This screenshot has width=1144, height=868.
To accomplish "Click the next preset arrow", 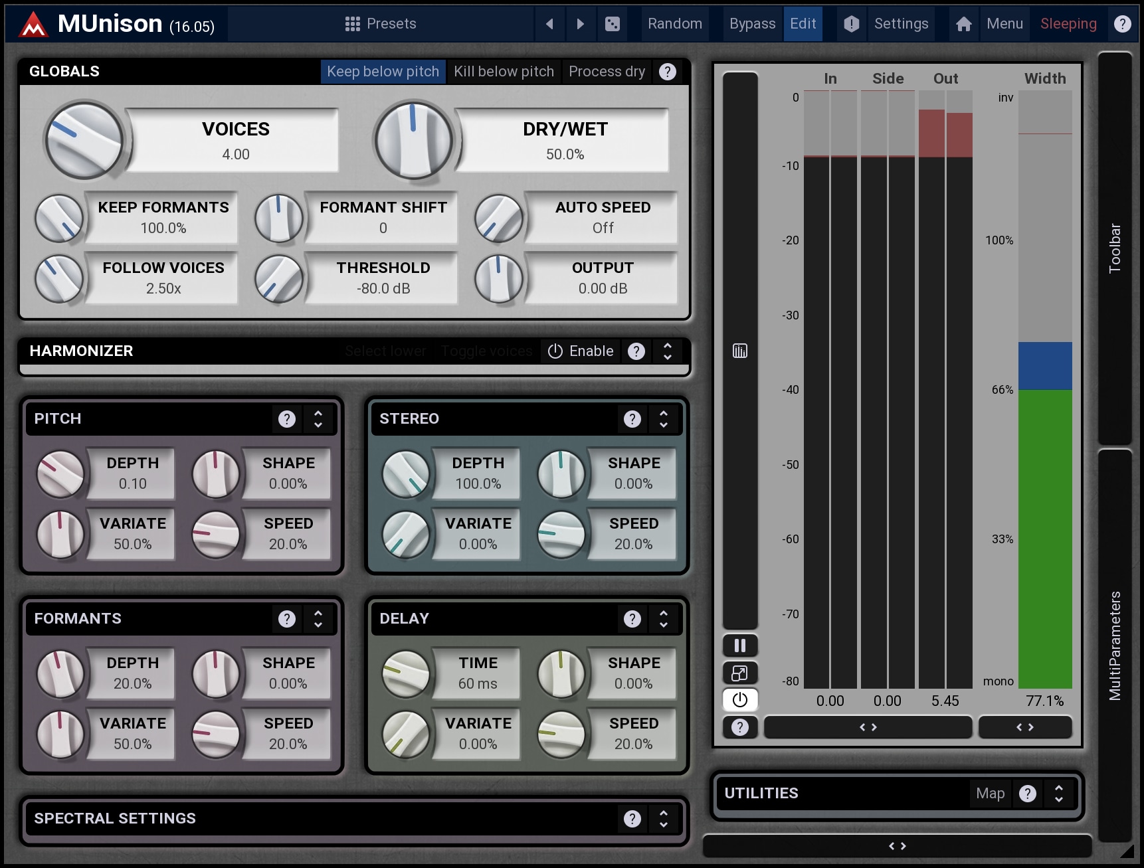I will 580,24.
